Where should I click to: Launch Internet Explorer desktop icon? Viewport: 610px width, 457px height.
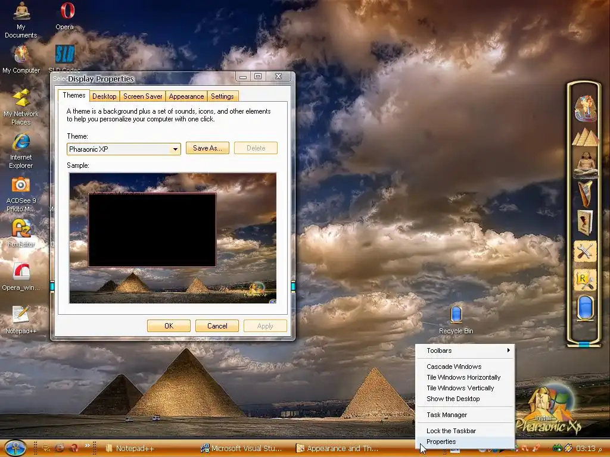pyautogui.click(x=21, y=151)
